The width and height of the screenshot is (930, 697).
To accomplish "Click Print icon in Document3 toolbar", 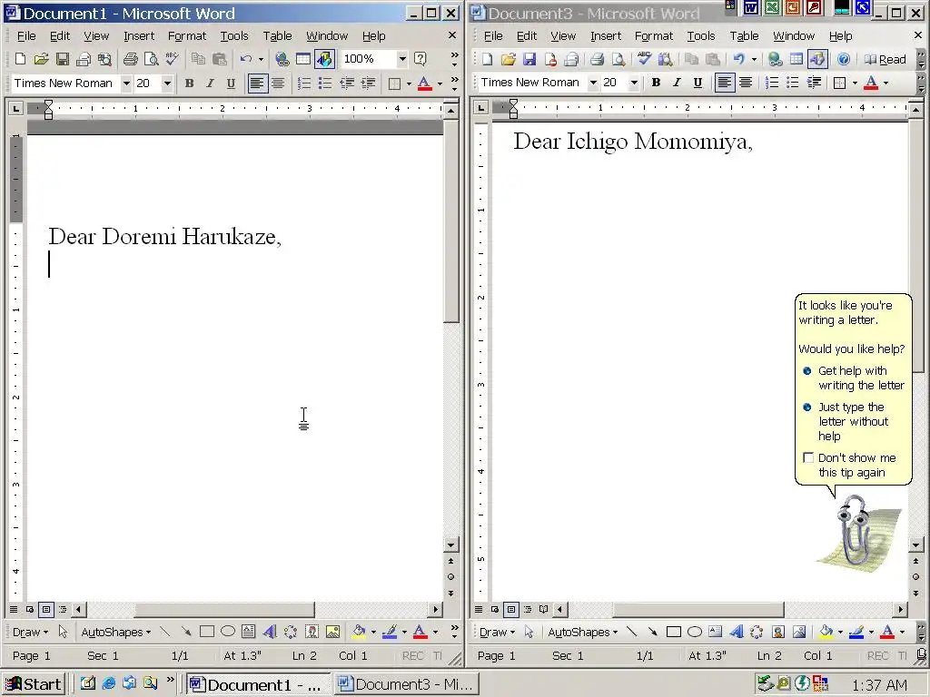I will (598, 59).
